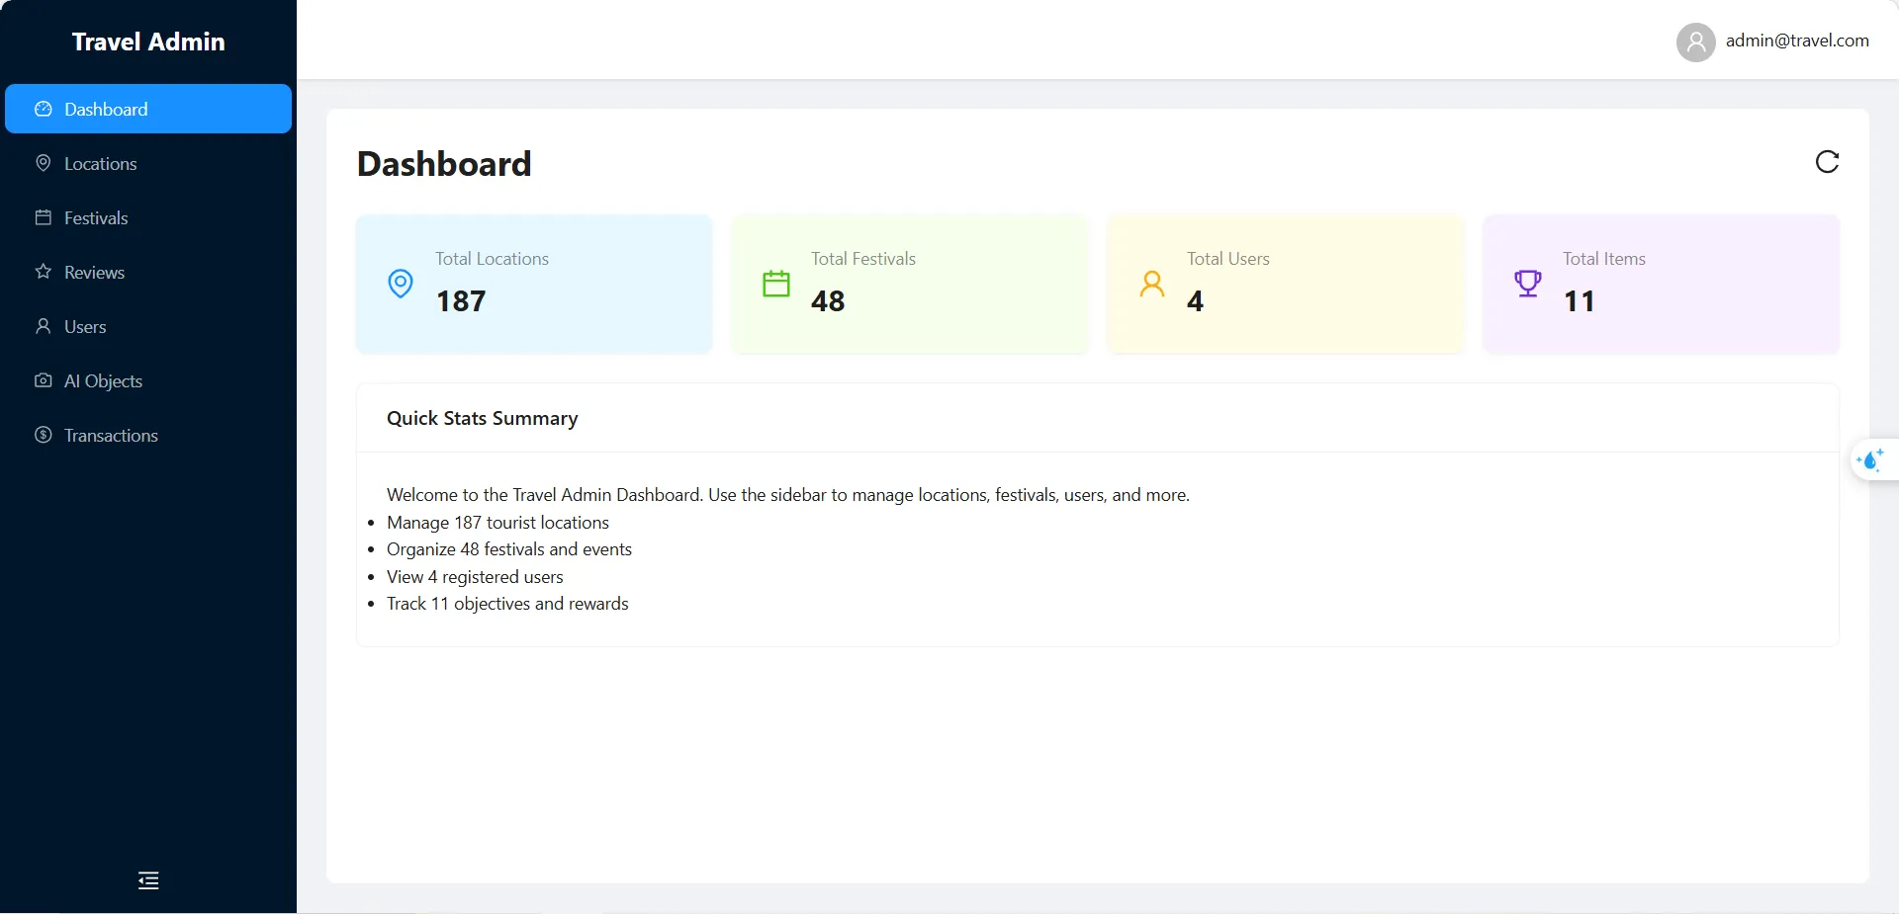
Task: Click the AI Objects camera icon
Action: pyautogui.click(x=44, y=380)
